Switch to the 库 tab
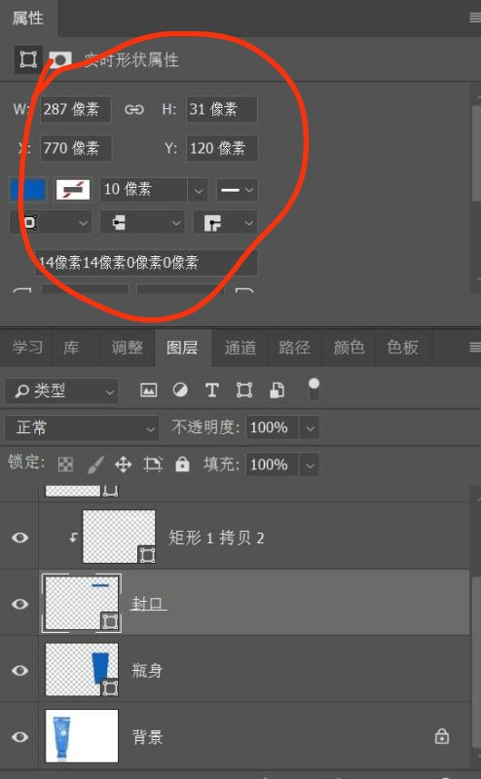This screenshot has width=481, height=779. 71,348
